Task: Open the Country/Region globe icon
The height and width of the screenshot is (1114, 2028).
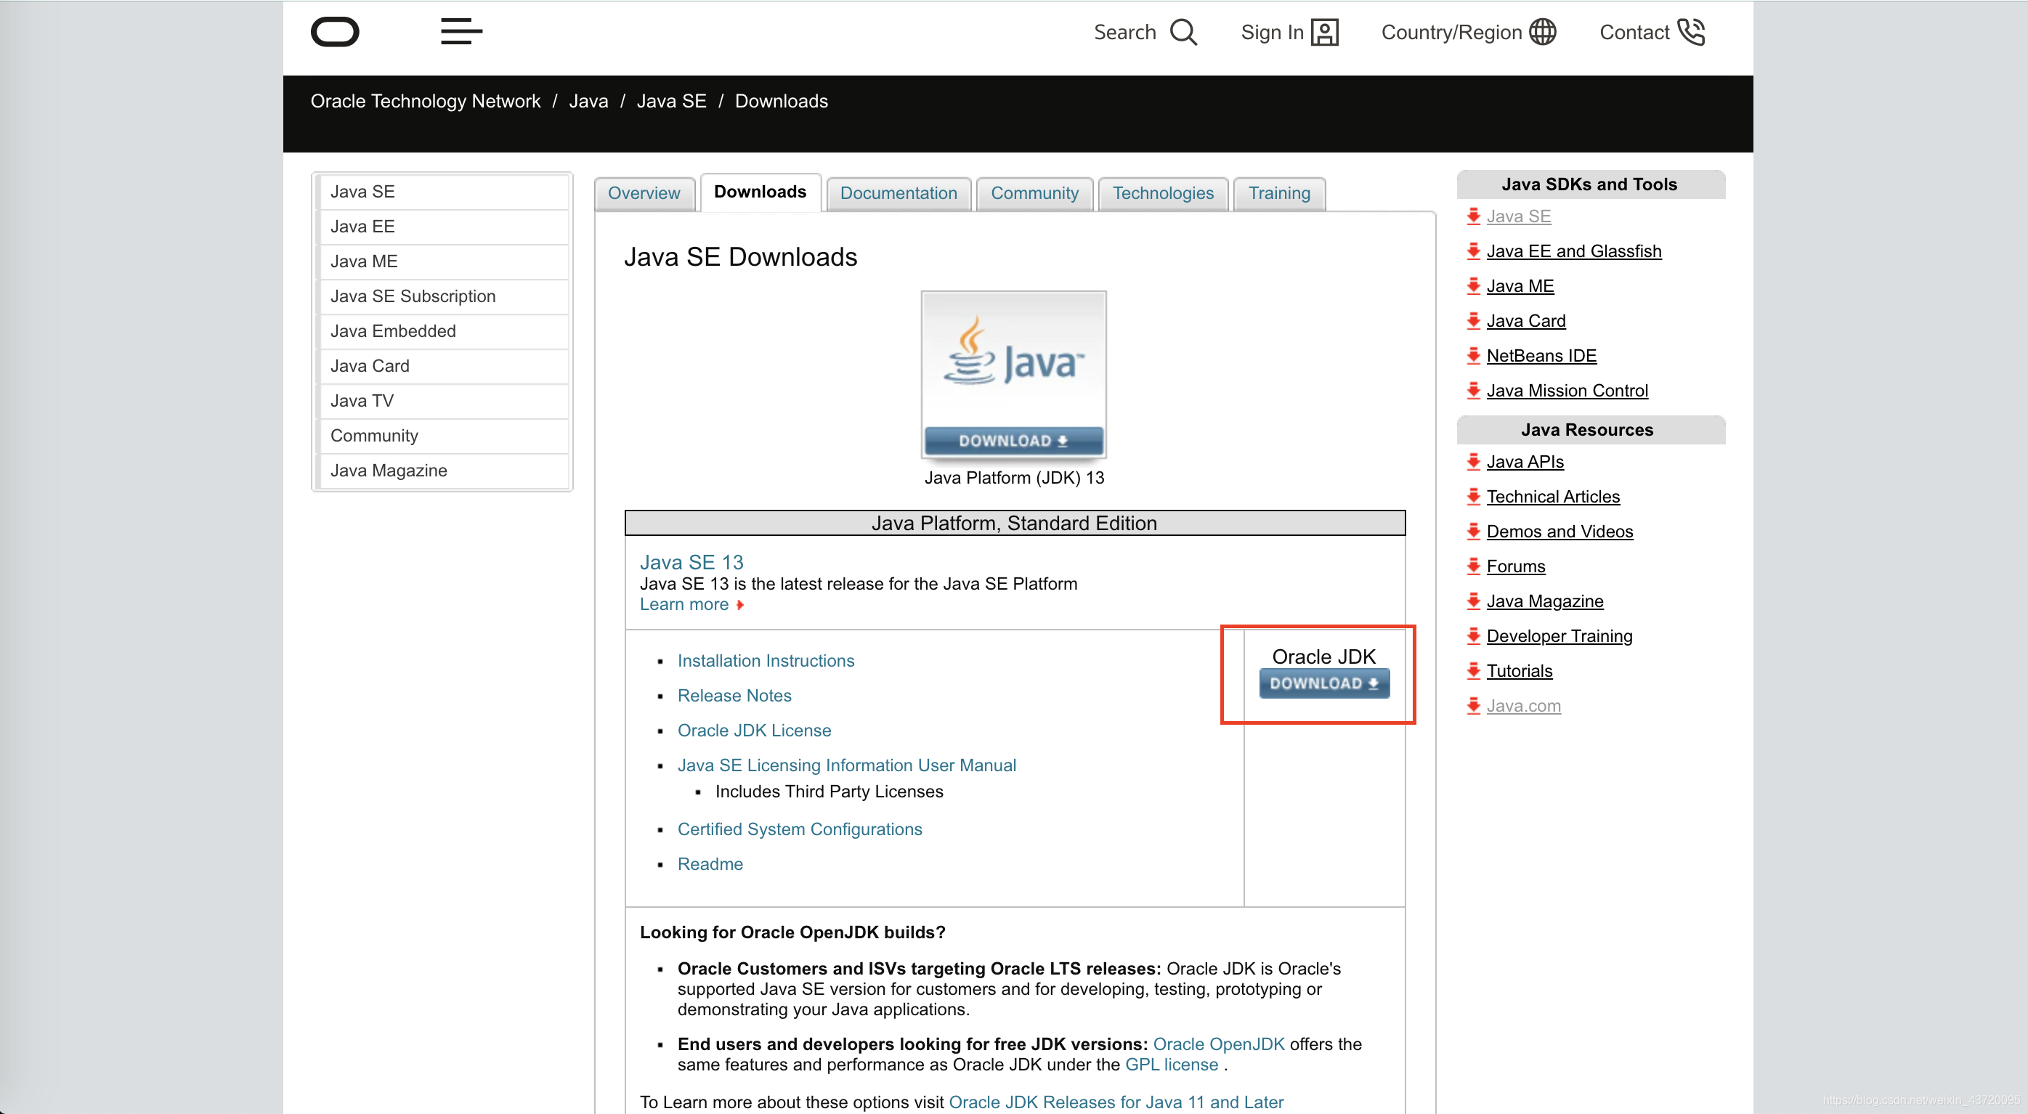Action: pos(1542,32)
